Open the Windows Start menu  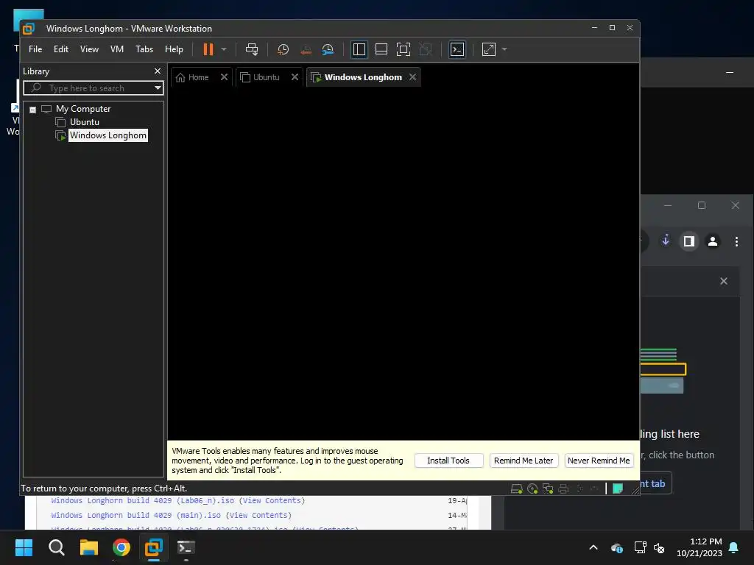[24, 547]
